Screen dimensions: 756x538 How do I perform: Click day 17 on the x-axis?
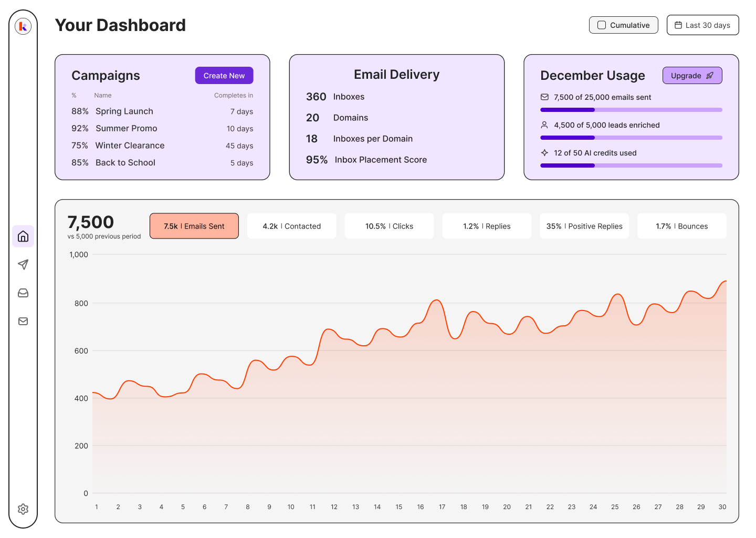point(442,507)
